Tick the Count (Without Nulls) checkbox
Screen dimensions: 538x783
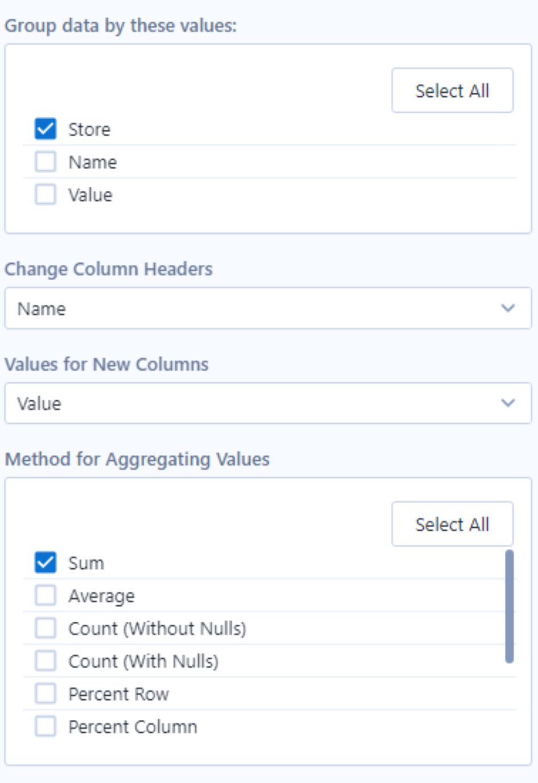coord(46,628)
